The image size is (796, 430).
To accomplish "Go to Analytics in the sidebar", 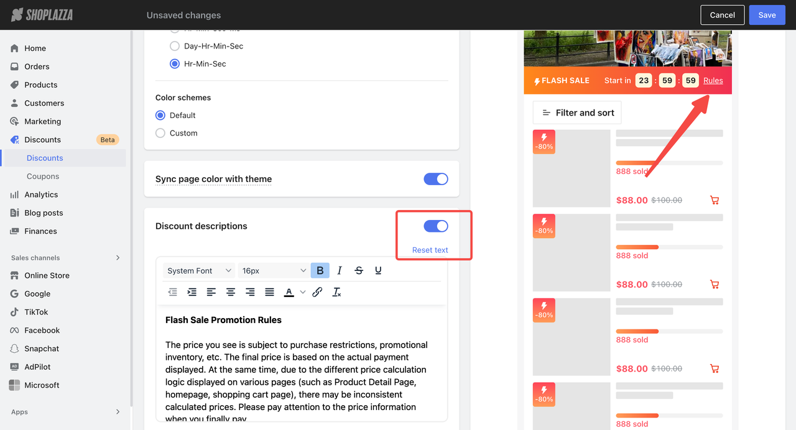I will point(41,194).
